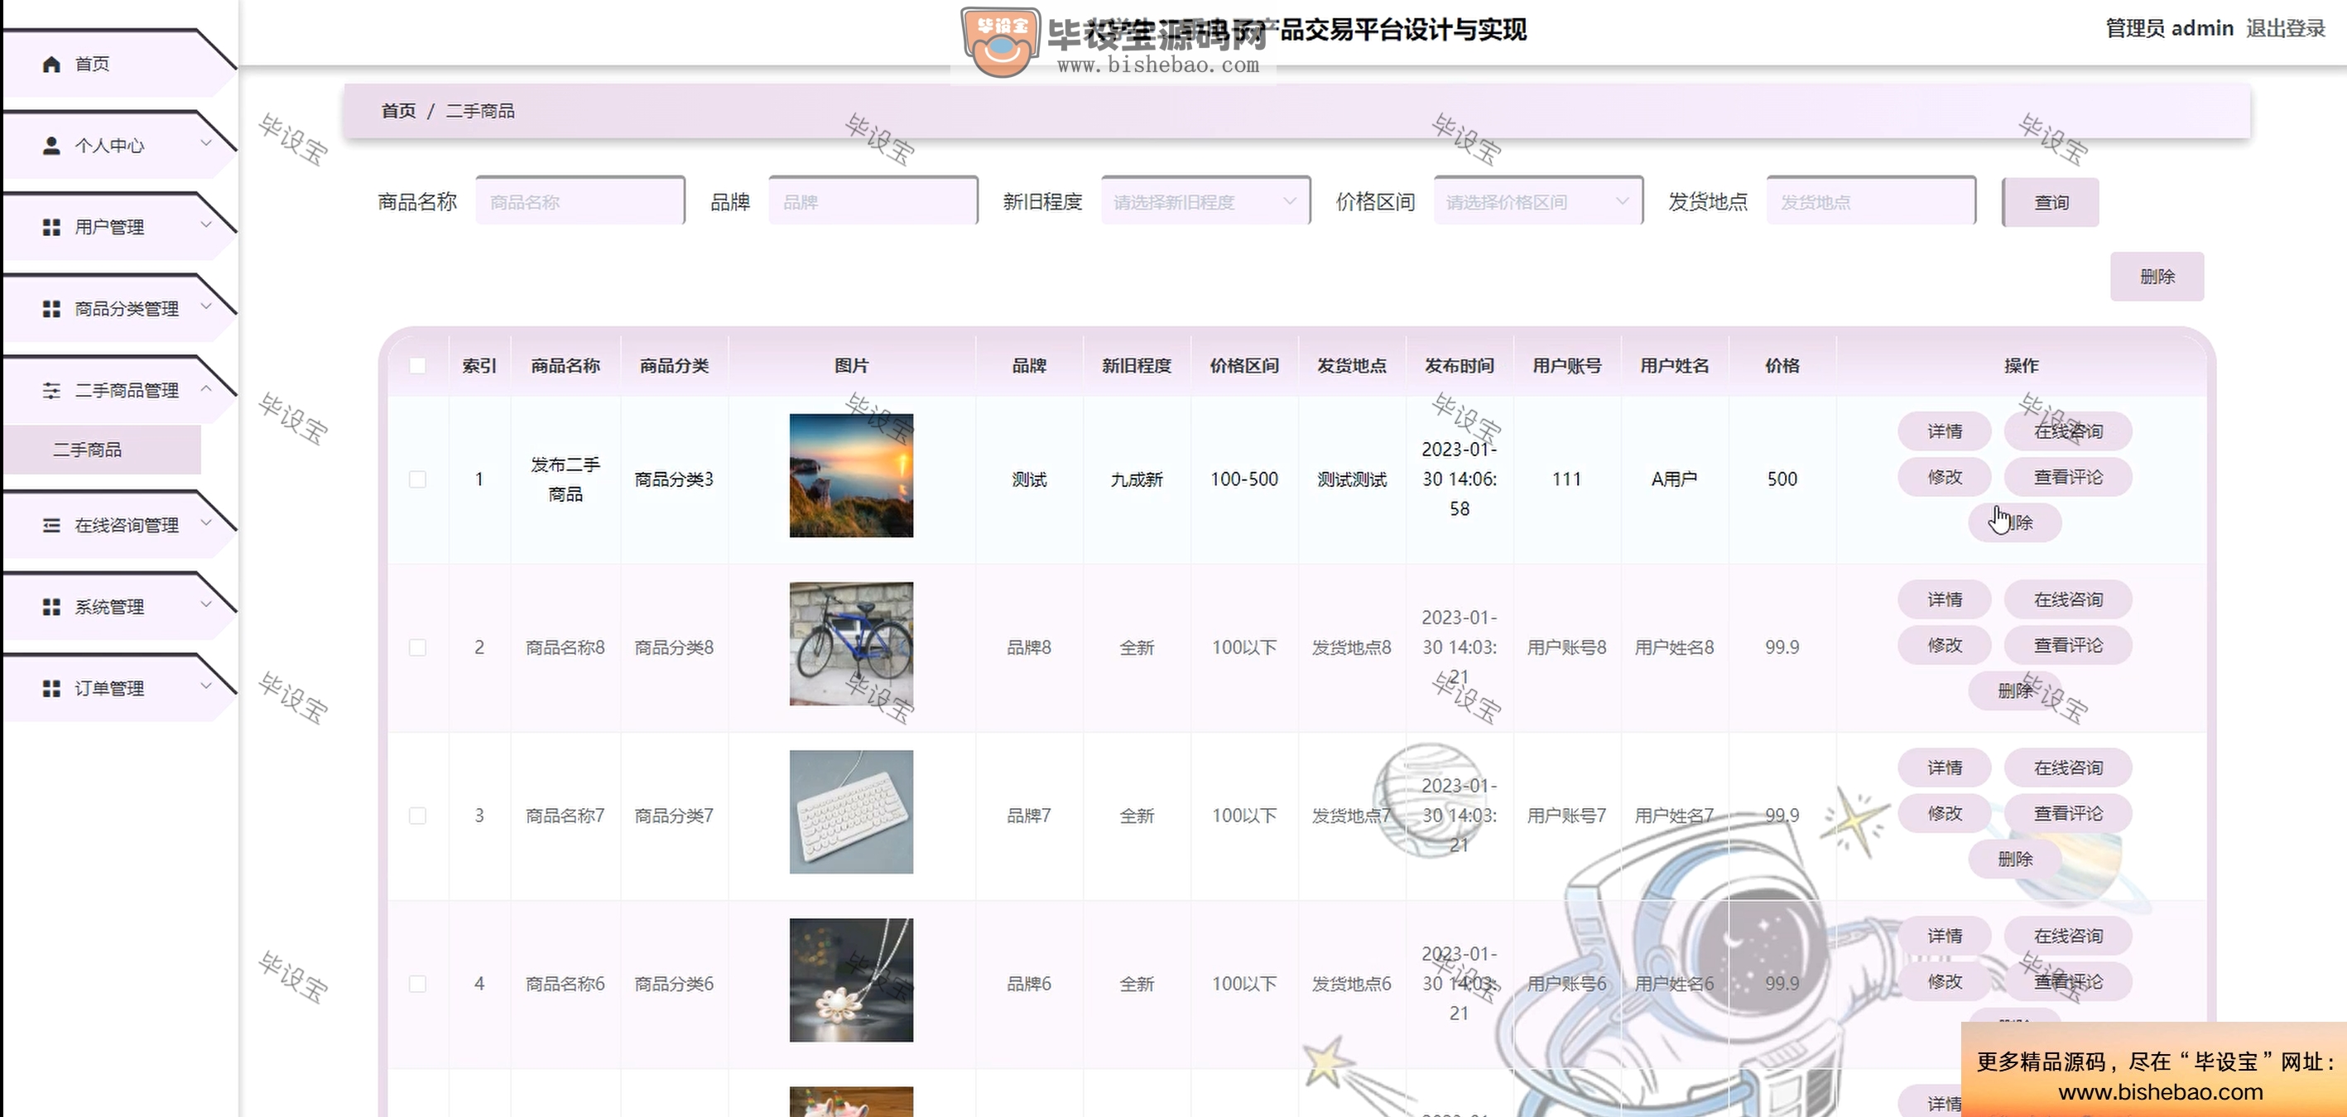Check the checkbox for row 1
The height and width of the screenshot is (1117, 2347).
417,479
